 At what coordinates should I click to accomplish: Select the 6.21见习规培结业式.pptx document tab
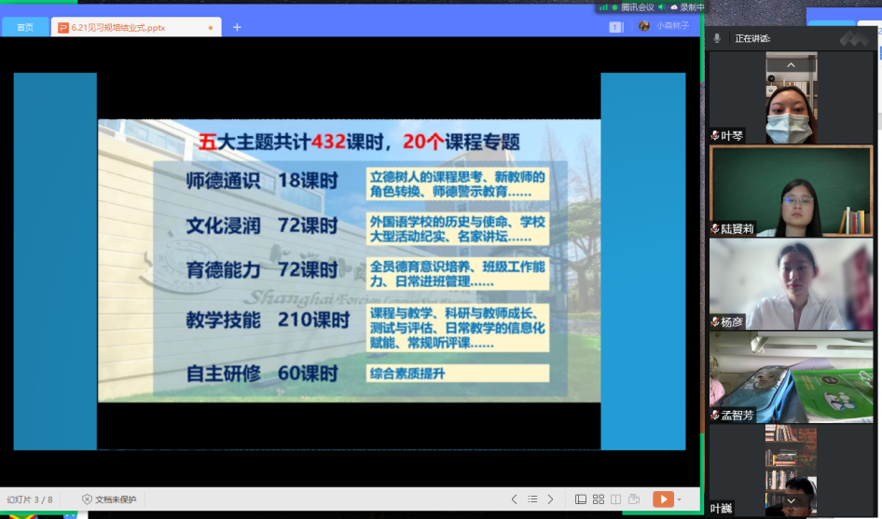(x=135, y=27)
